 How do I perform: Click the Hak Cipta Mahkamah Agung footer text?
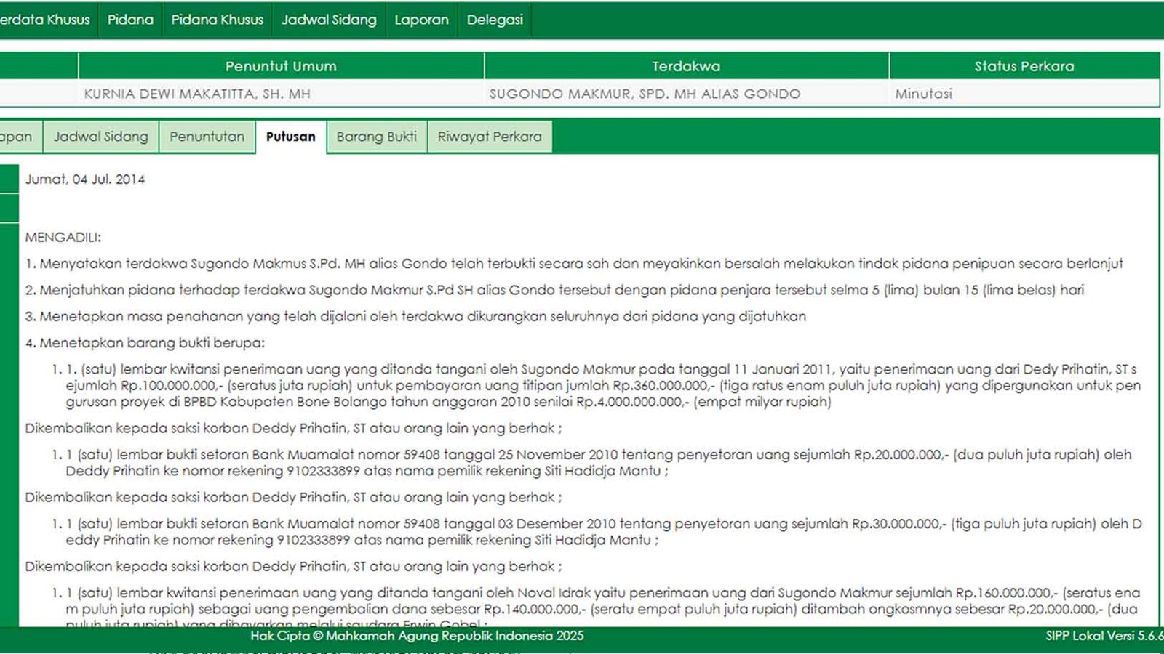[x=417, y=636]
